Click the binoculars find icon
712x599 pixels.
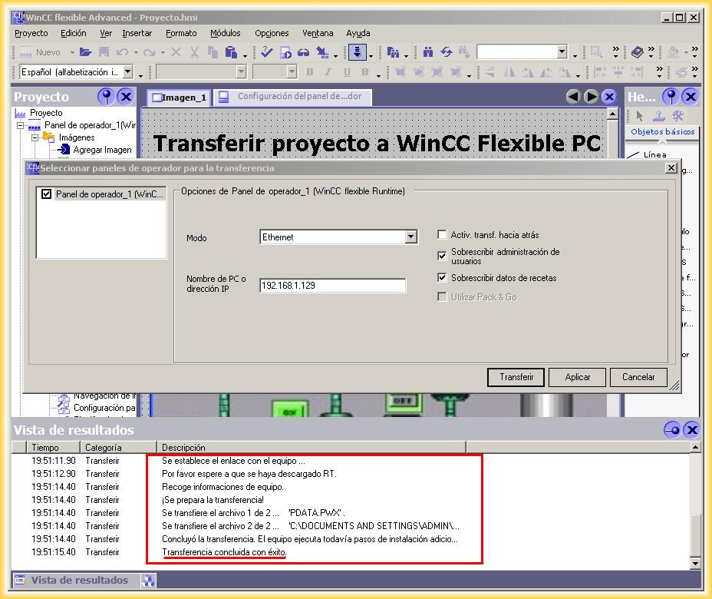[428, 52]
